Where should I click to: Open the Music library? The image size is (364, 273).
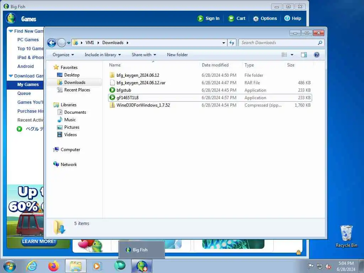70,119
